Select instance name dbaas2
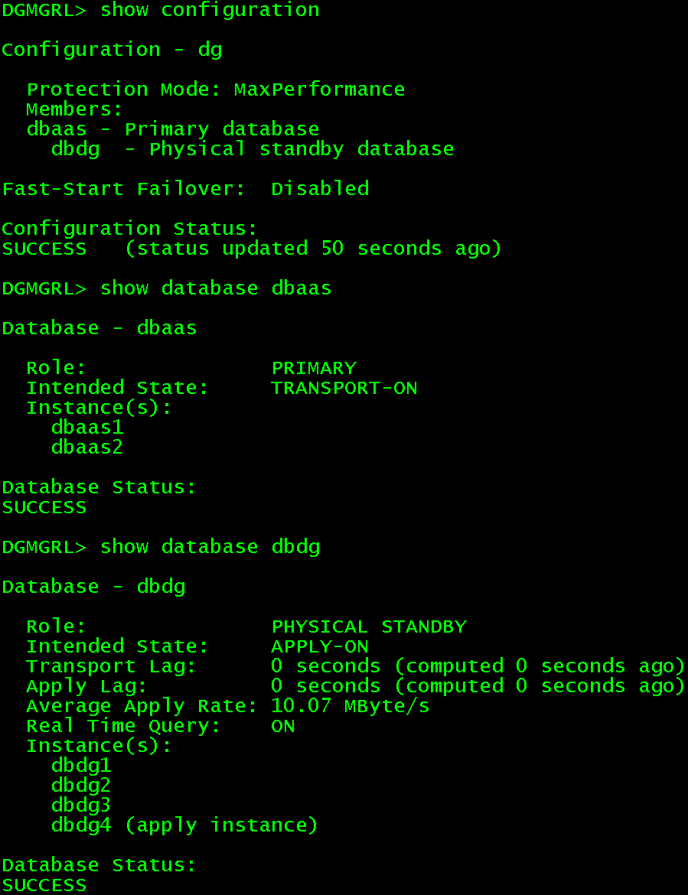688x895 pixels. click(87, 447)
